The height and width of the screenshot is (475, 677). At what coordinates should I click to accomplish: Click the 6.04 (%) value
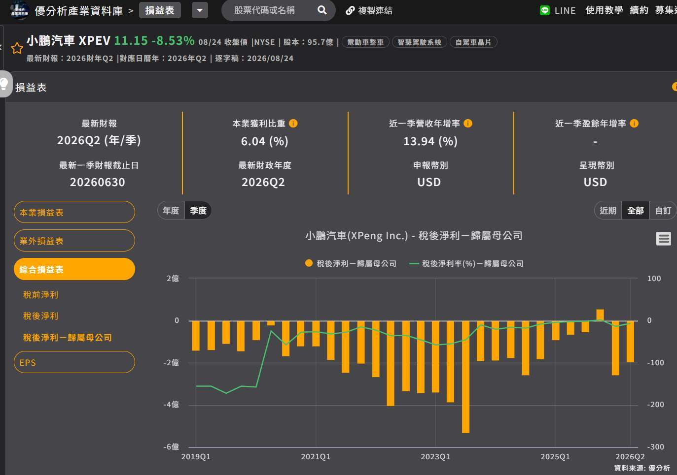pyautogui.click(x=265, y=141)
